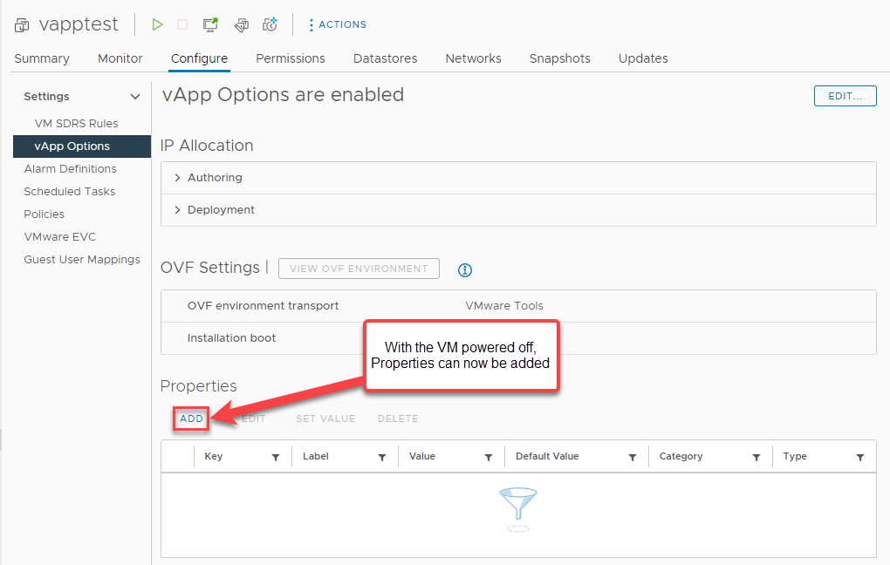Image resolution: width=890 pixels, height=565 pixels.
Task: Collapse the Settings sidebar group
Action: point(134,97)
